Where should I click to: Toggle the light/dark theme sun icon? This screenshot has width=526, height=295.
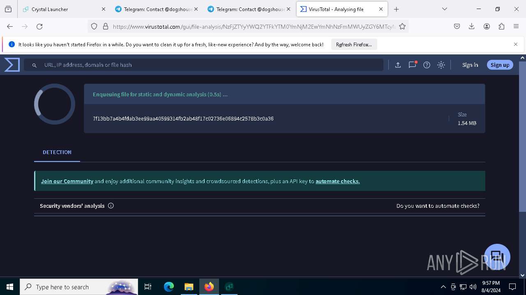(x=441, y=65)
